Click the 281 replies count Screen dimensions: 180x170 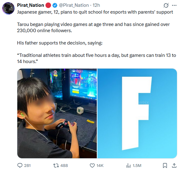27,166
